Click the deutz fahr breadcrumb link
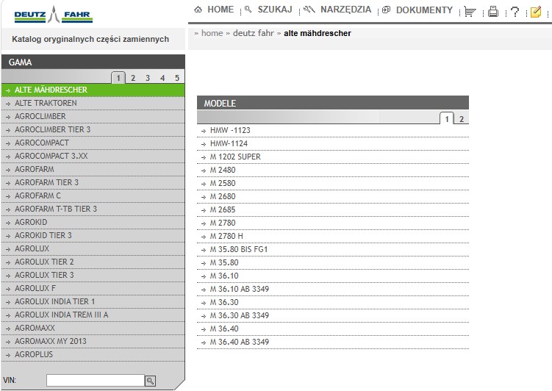 tap(254, 33)
